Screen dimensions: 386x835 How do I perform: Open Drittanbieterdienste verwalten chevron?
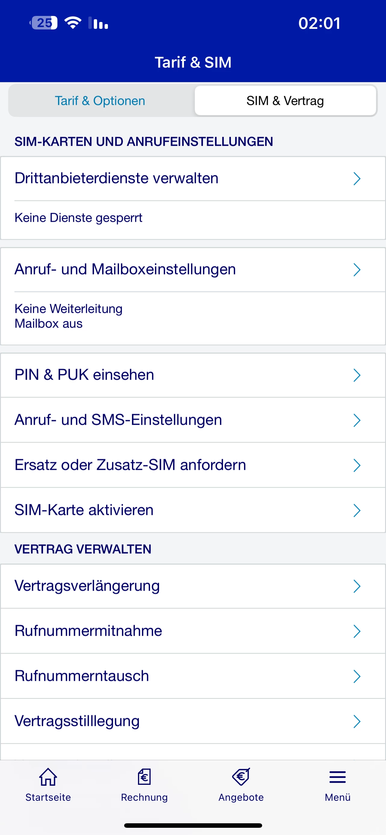click(x=357, y=179)
